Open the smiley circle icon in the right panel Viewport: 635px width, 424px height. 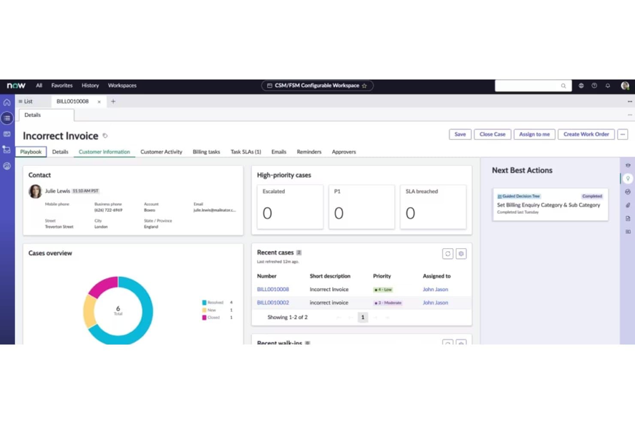pyautogui.click(x=628, y=192)
